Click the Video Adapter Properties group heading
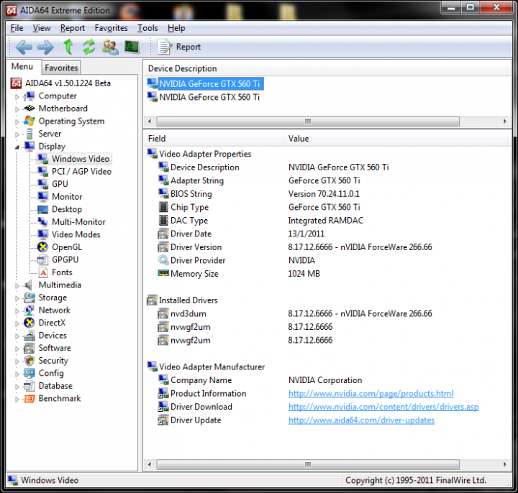 click(x=199, y=154)
